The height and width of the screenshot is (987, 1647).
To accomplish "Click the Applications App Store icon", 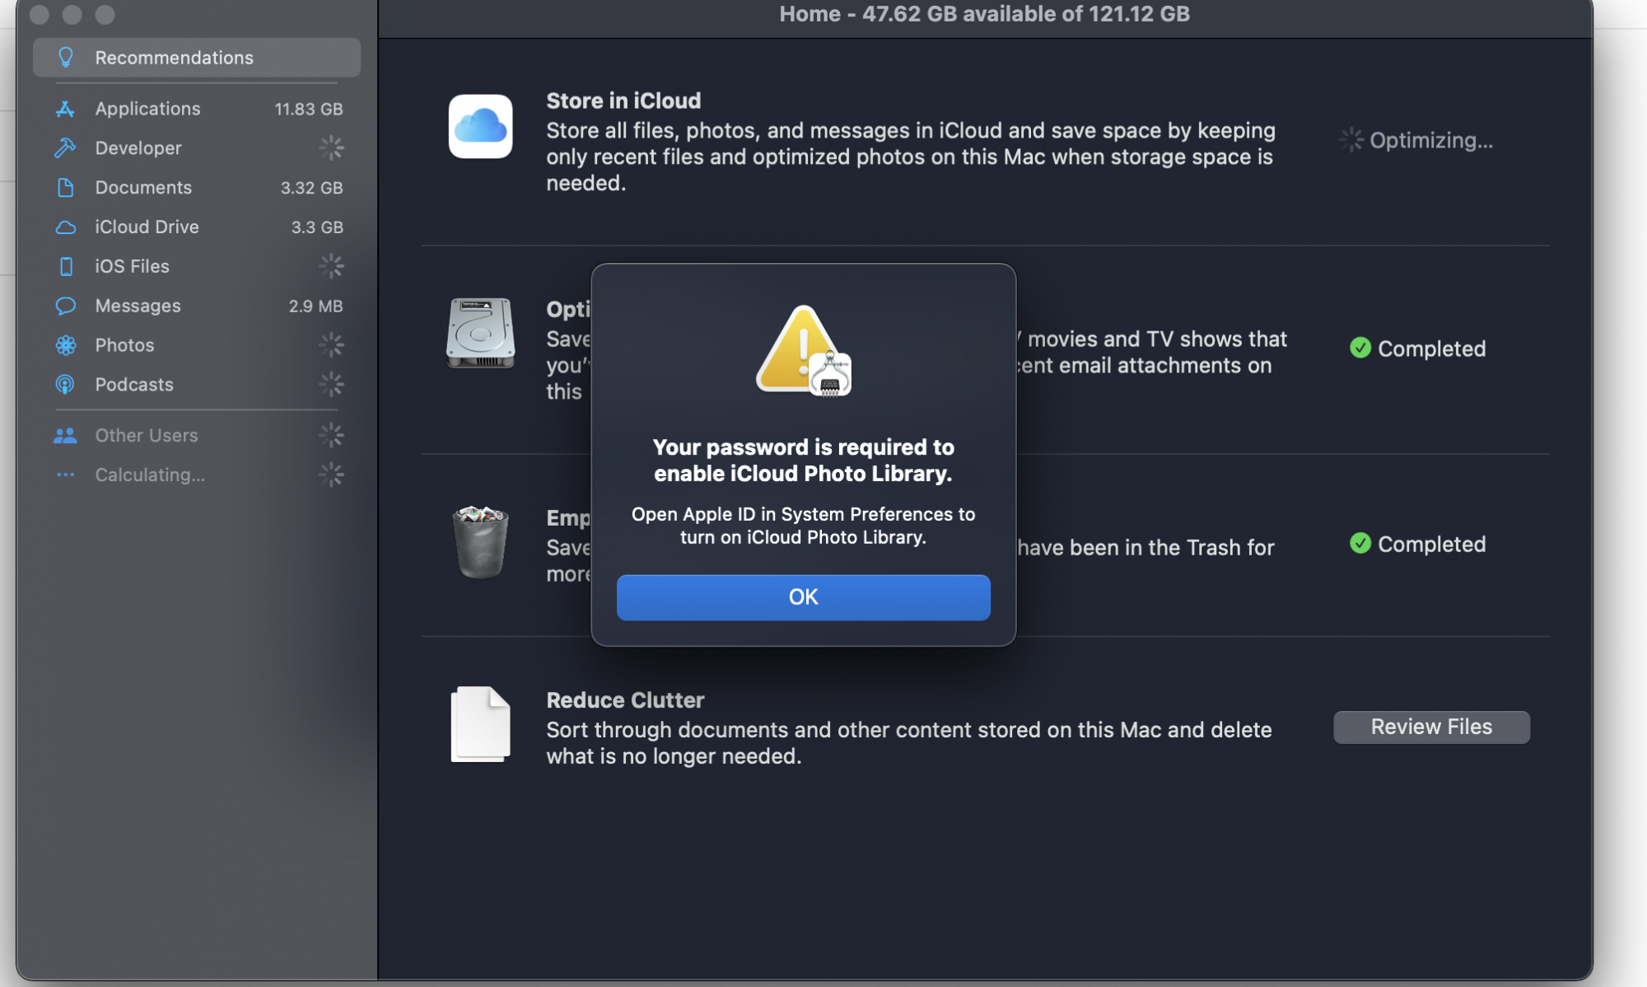I will point(65,109).
